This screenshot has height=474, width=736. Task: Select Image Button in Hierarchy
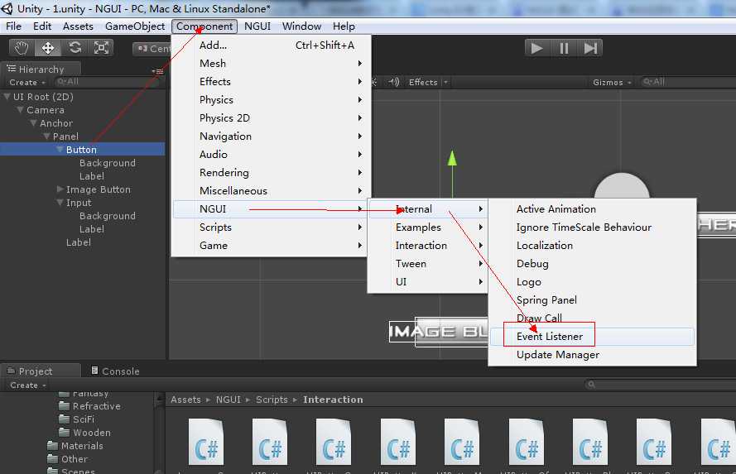(x=98, y=189)
